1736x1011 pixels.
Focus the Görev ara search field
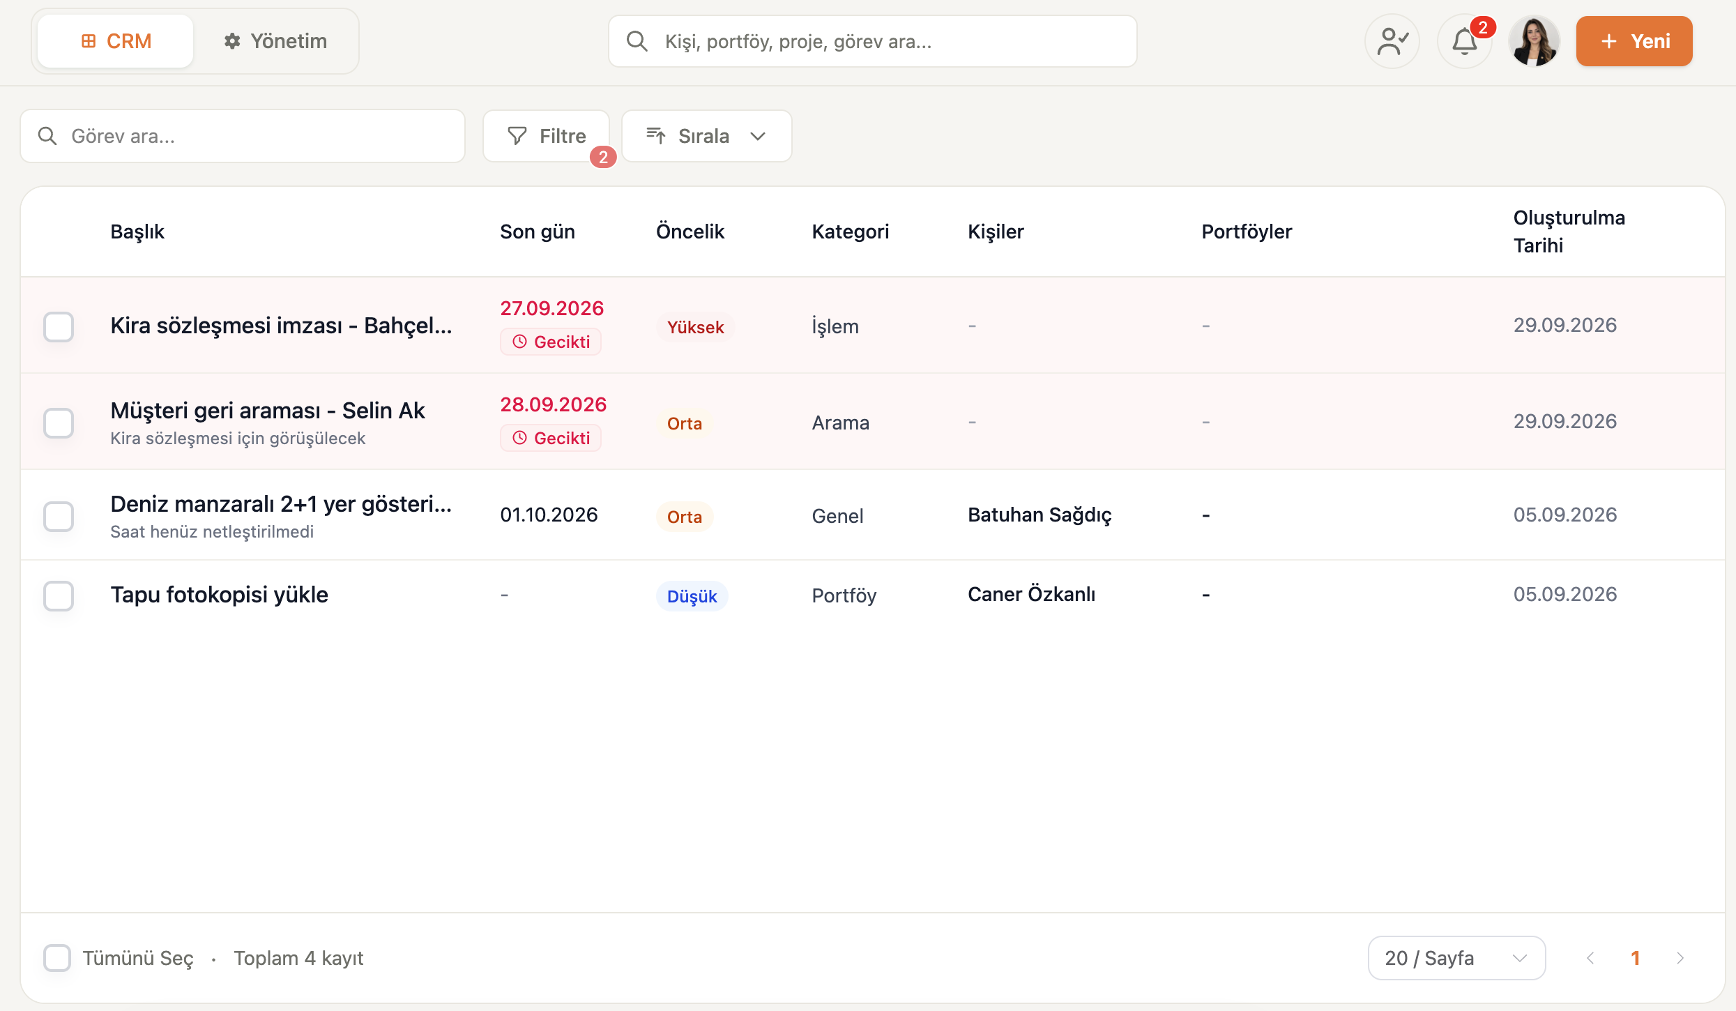tap(243, 136)
